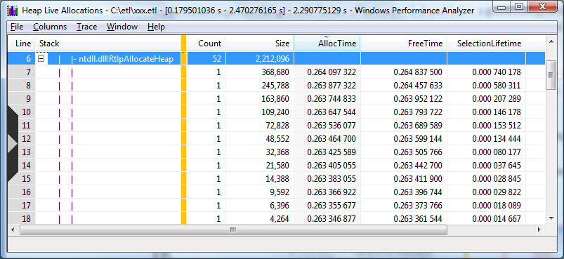The image size is (564, 259).
Task: Sort by the Stack column header
Action: click(108, 44)
